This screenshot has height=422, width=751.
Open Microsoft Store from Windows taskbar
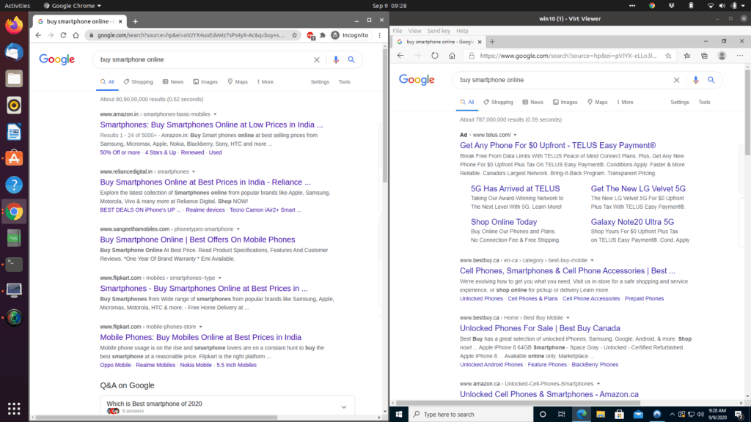coord(619,415)
